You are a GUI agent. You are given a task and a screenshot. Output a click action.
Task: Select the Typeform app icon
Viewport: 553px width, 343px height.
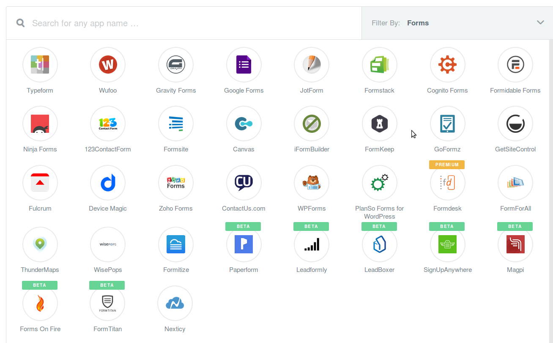click(x=40, y=65)
